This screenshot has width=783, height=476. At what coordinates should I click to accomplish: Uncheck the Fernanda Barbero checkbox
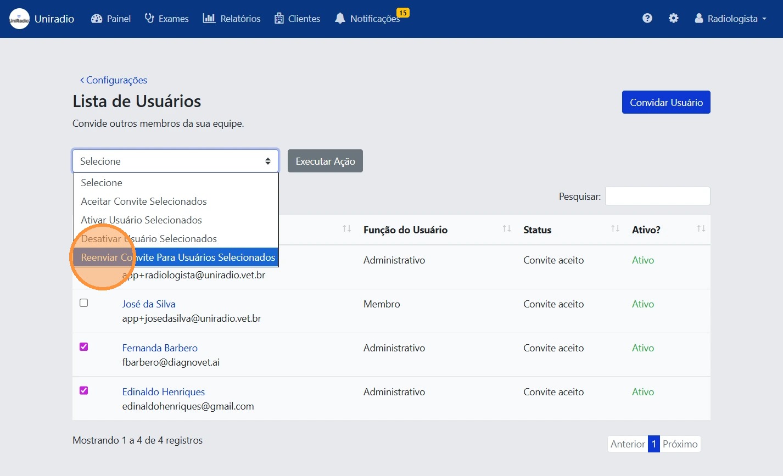pos(84,347)
